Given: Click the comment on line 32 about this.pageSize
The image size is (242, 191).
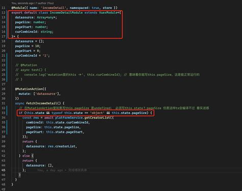Looking at the screenshot, I should coord(114,108).
